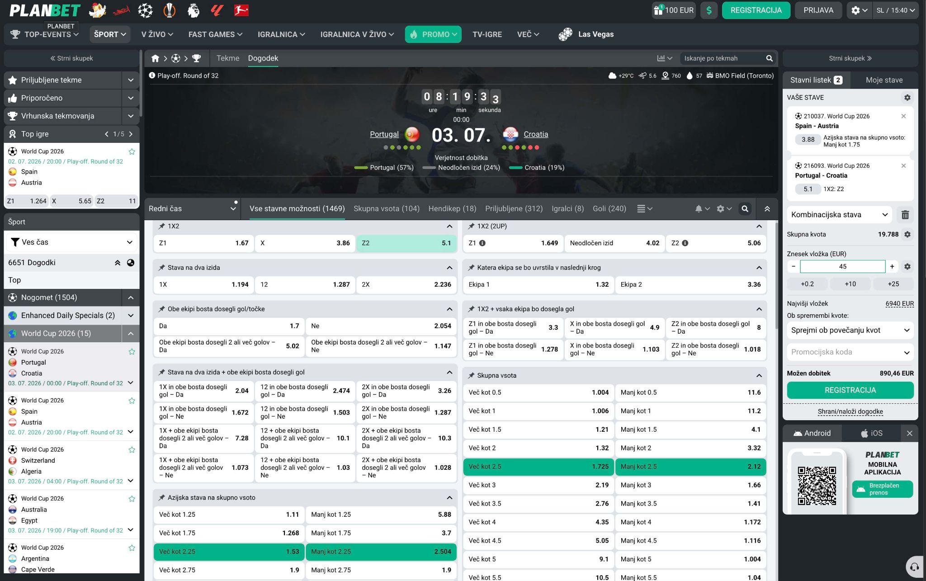Open the statistics chart icon dropdown
The image size is (926, 581).
coord(665,58)
